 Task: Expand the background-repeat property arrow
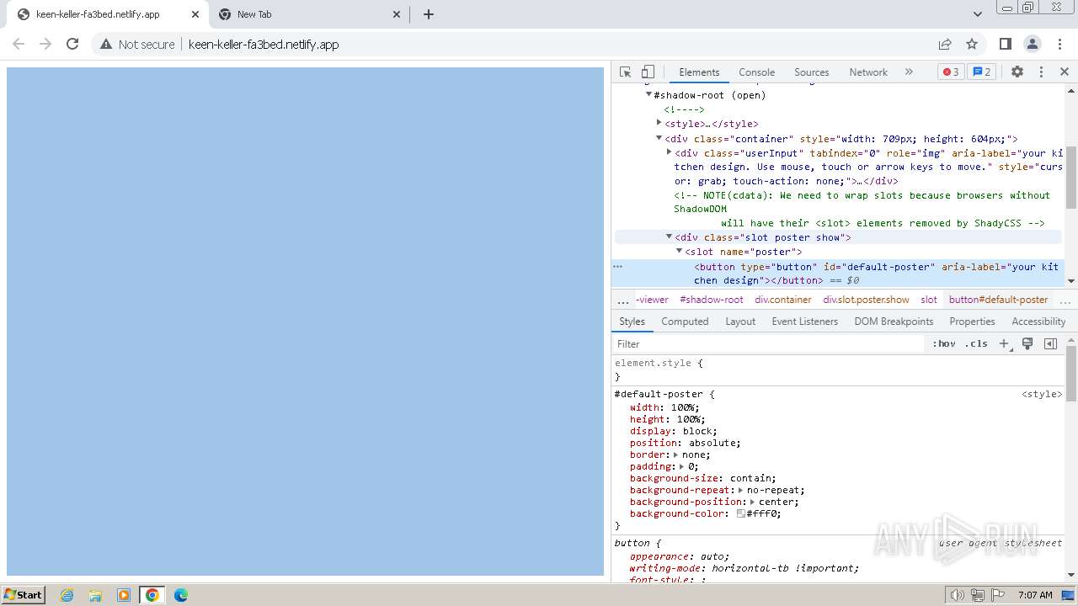click(x=740, y=490)
